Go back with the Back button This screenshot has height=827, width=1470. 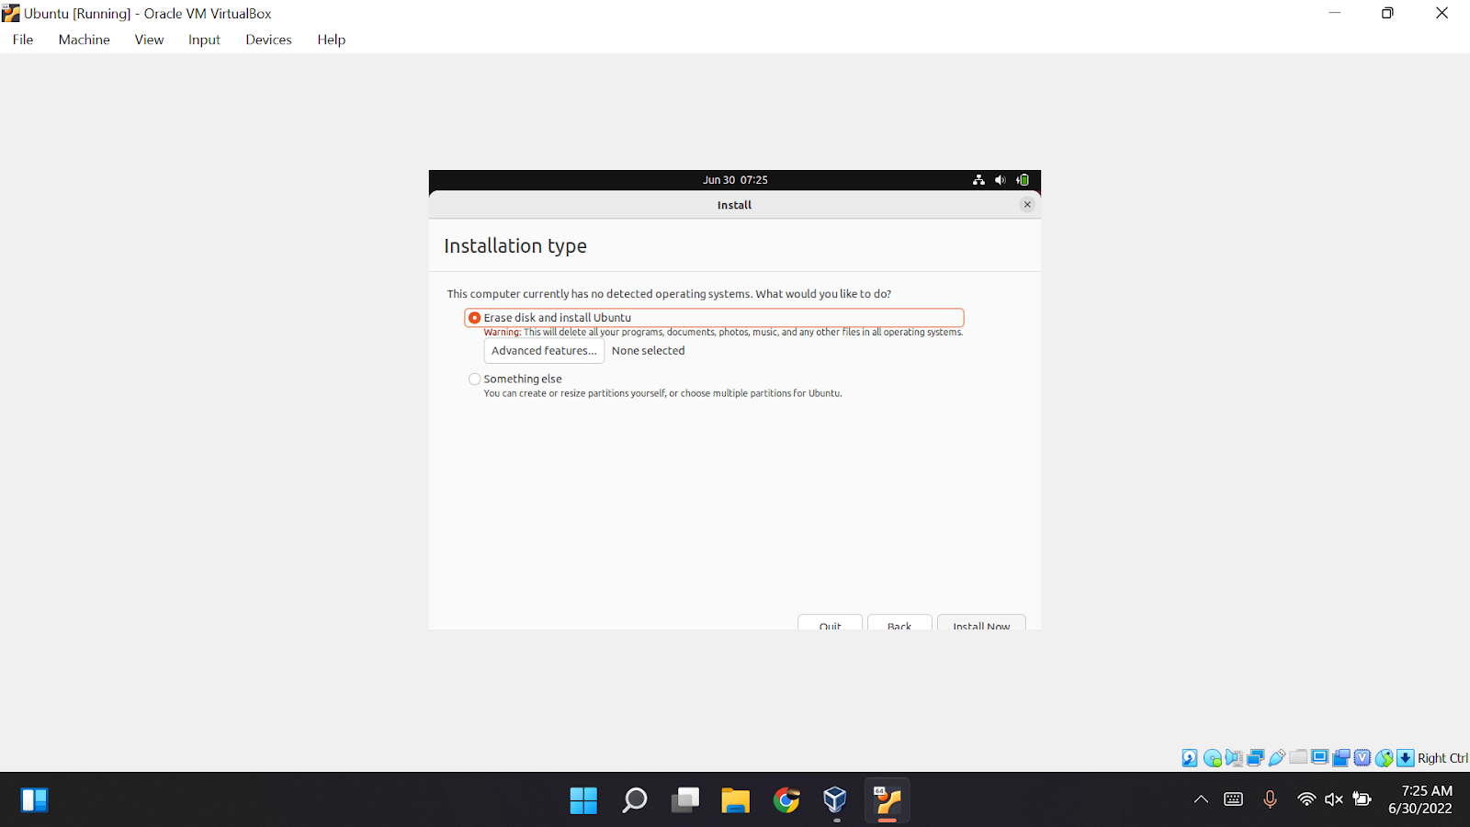[899, 623]
